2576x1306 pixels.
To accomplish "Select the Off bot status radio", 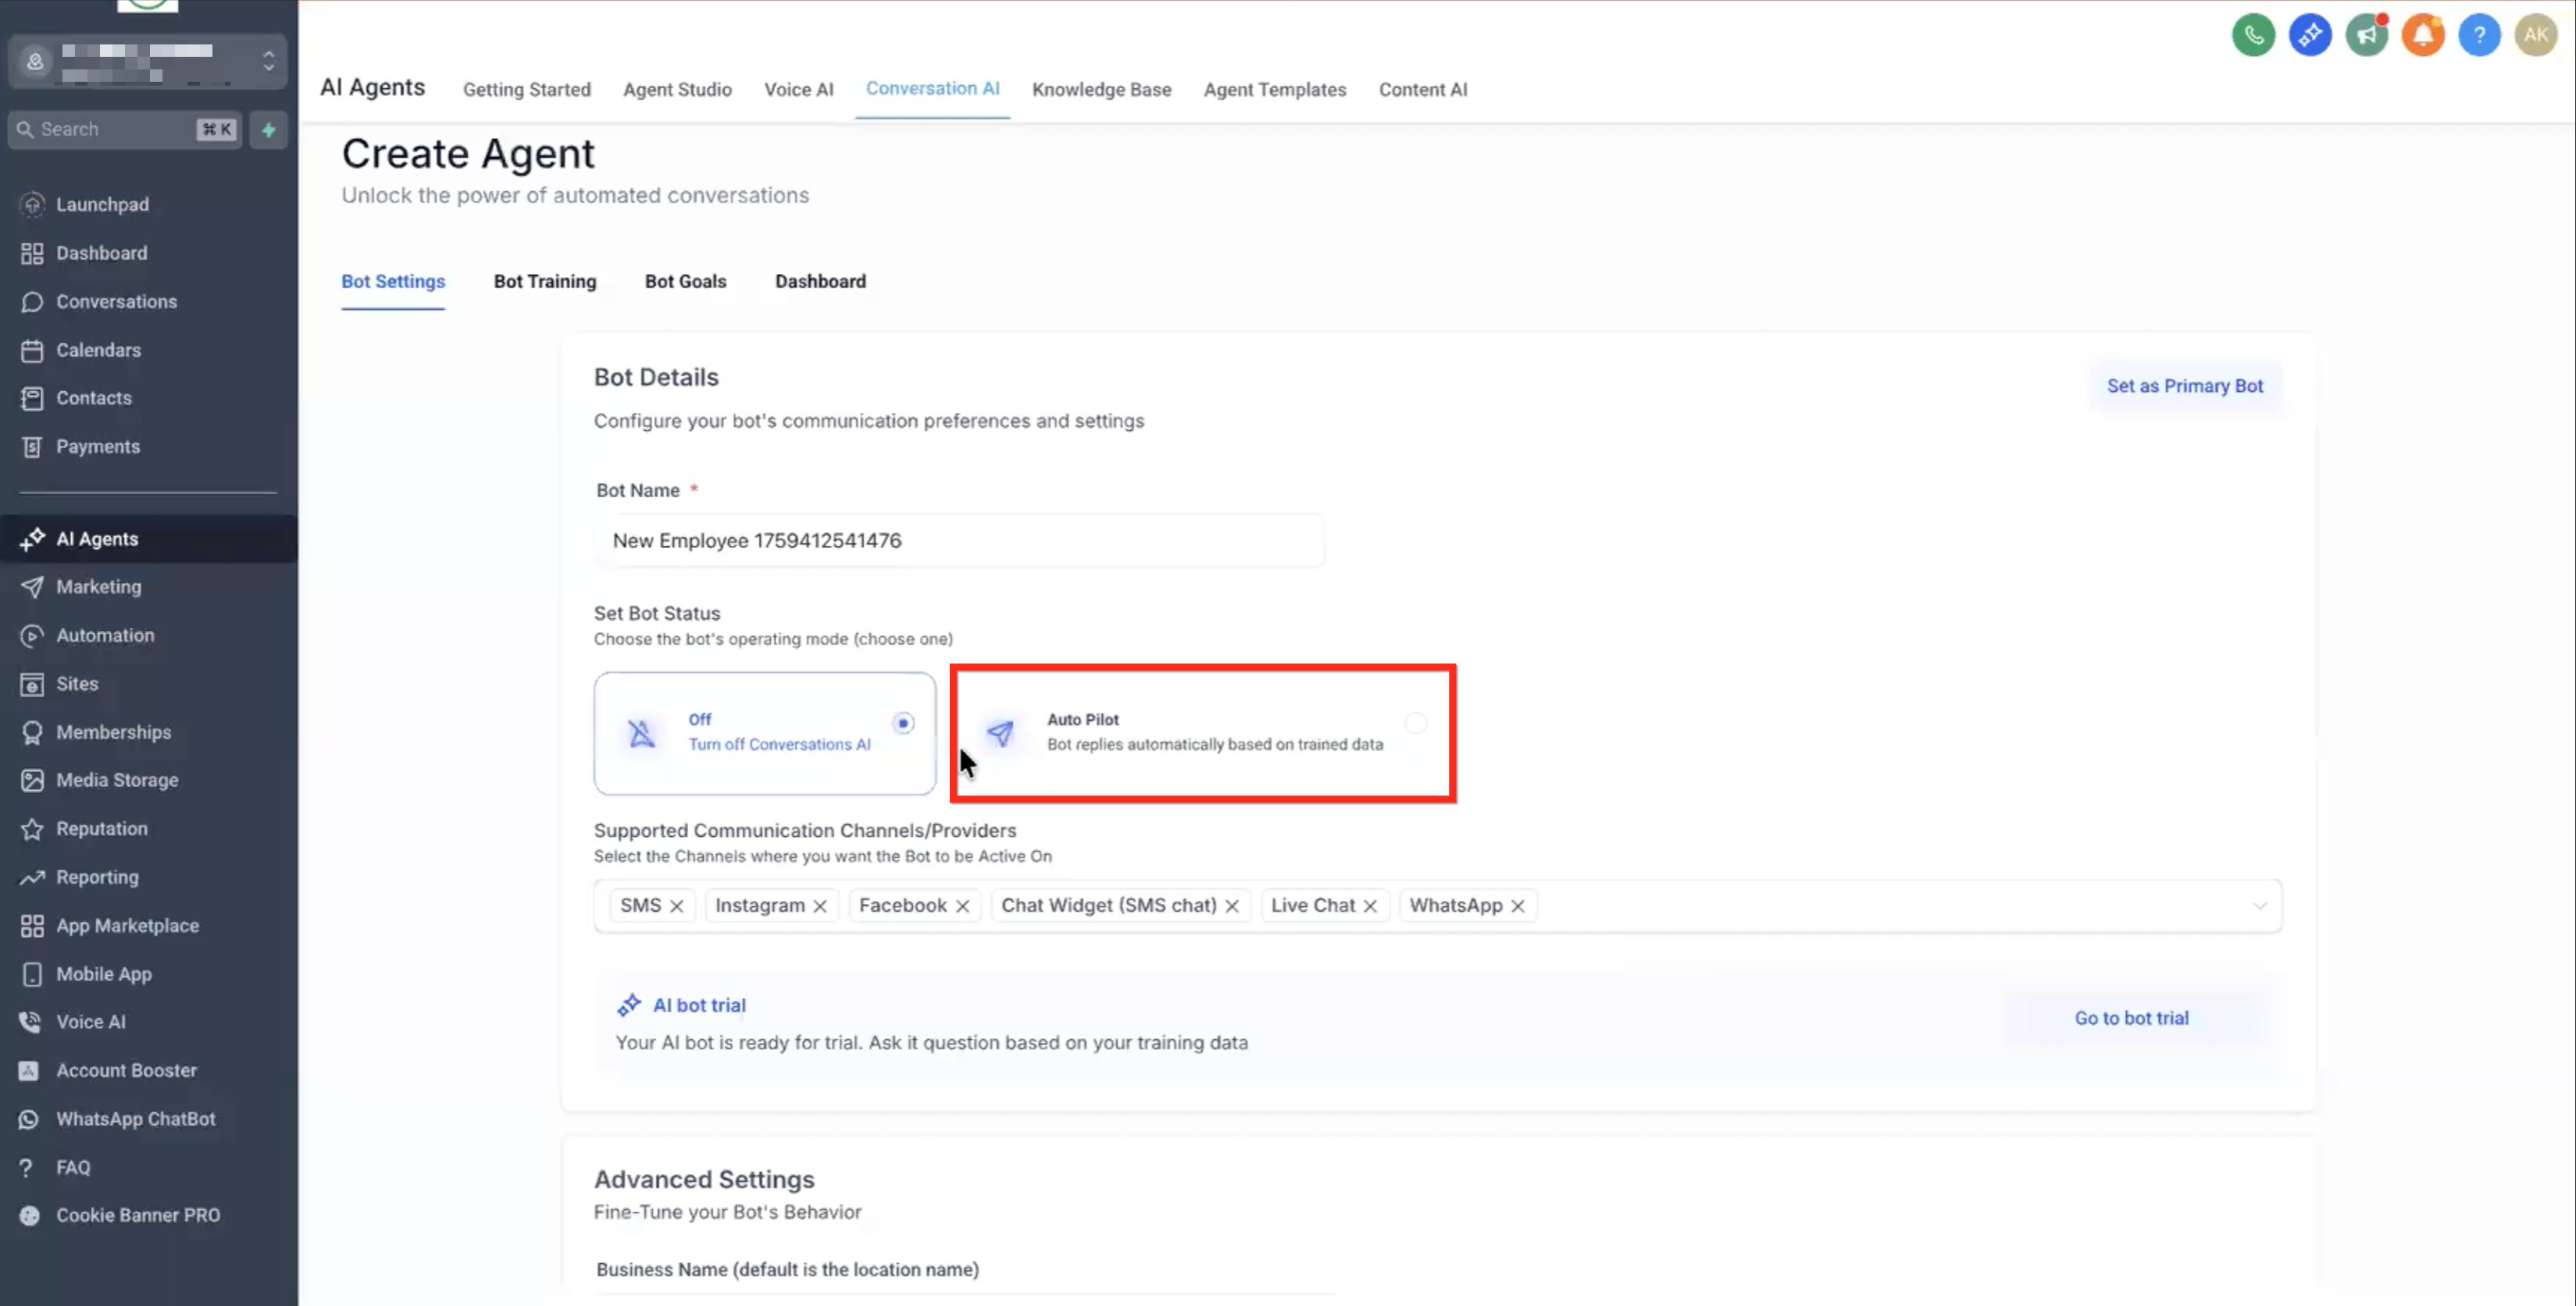I will (x=903, y=722).
